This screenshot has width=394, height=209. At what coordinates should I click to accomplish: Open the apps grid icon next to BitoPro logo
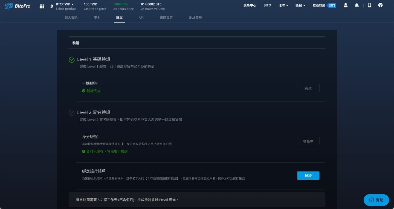click(42, 6)
